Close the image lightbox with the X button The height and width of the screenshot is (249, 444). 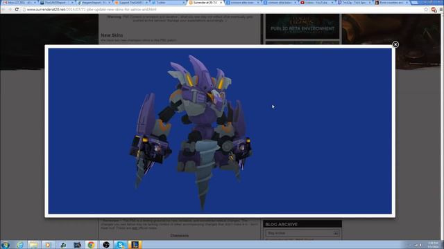(395, 44)
